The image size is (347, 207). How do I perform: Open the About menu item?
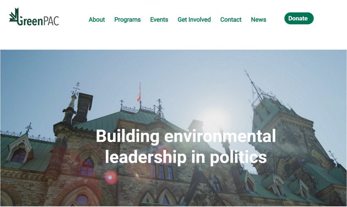coord(97,20)
